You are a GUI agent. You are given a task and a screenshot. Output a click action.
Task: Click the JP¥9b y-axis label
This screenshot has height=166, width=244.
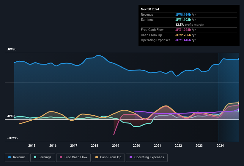(x=12, y=49)
